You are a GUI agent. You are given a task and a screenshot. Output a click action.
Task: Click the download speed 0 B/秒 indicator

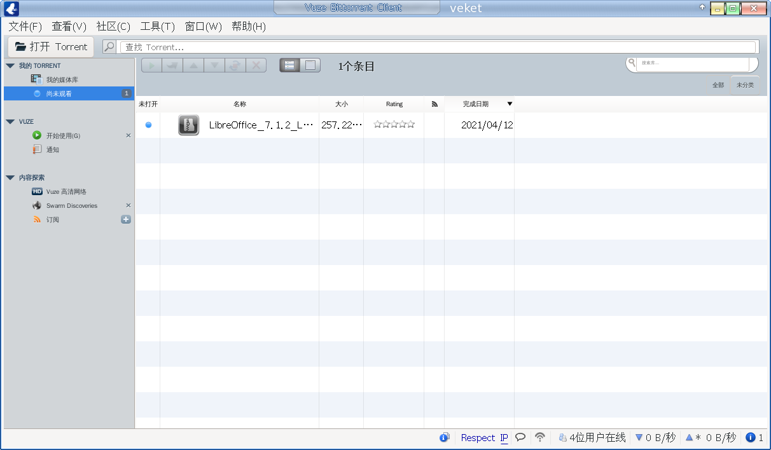click(655, 438)
